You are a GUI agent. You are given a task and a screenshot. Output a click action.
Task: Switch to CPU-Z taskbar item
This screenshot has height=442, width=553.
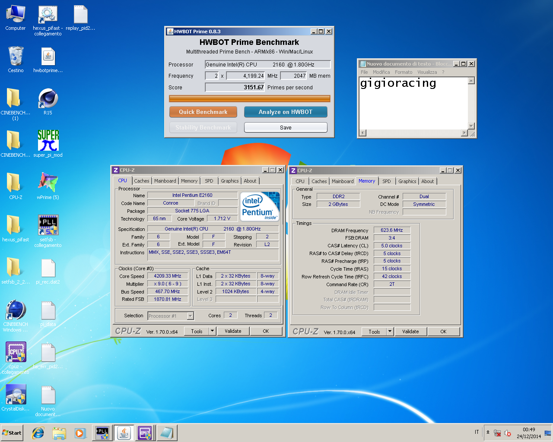pyautogui.click(x=145, y=433)
